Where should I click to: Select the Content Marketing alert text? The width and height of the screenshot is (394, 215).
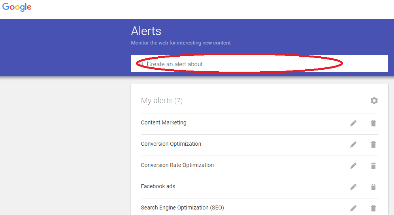tap(164, 122)
